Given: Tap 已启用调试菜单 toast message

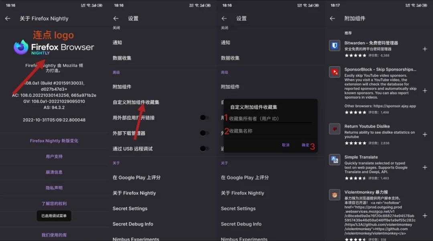Looking at the screenshot, I should (54, 216).
